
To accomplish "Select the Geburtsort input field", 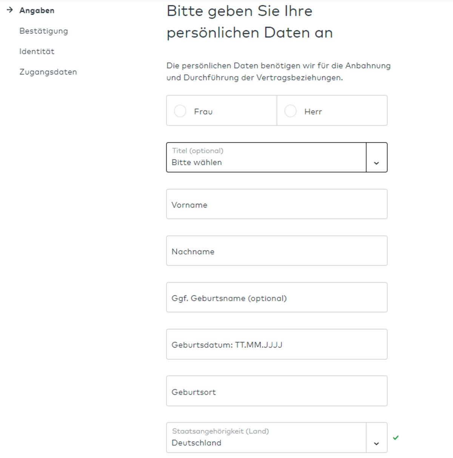I will click(x=277, y=390).
